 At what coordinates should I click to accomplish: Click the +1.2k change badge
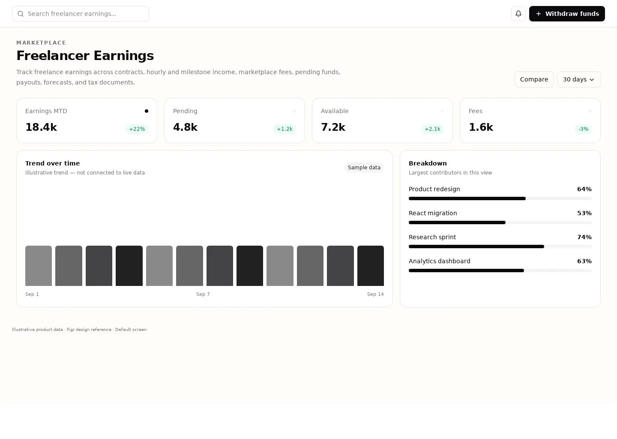tap(285, 129)
